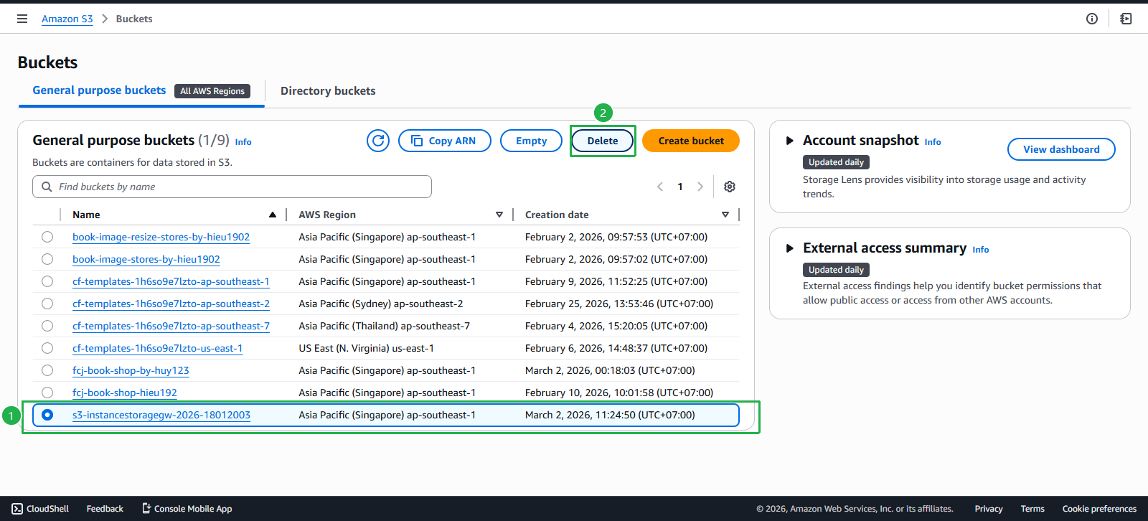The image size is (1148, 521).
Task: Select radio for cf-templates ap-southeast-2 bucket
Action: [x=47, y=304]
